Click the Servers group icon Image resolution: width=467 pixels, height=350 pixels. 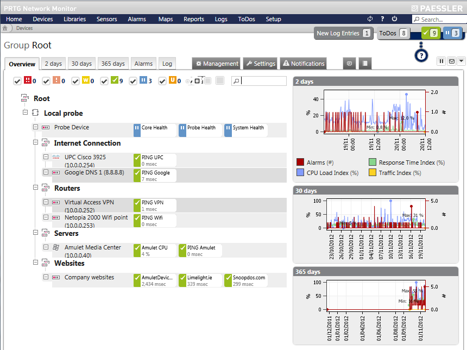pos(46,233)
